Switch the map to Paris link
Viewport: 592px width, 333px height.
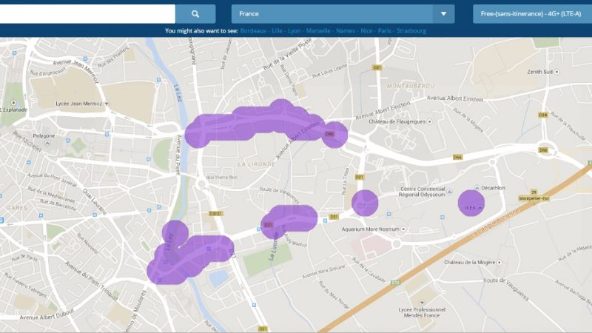(385, 31)
